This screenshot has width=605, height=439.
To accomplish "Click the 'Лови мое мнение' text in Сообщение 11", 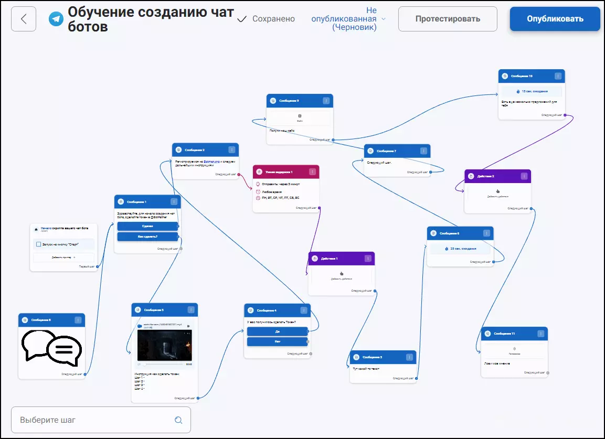I will pos(497,363).
